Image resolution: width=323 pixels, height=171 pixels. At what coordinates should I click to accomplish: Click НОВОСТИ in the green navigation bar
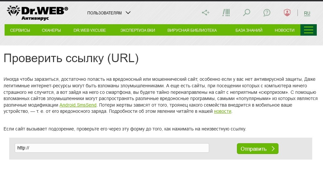coord(284,30)
